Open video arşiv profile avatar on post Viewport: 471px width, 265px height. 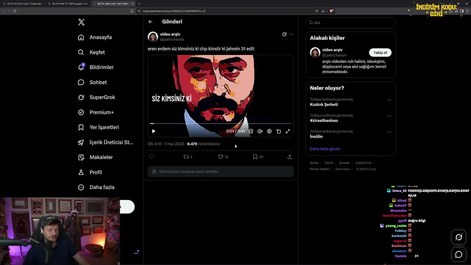pyautogui.click(x=153, y=37)
